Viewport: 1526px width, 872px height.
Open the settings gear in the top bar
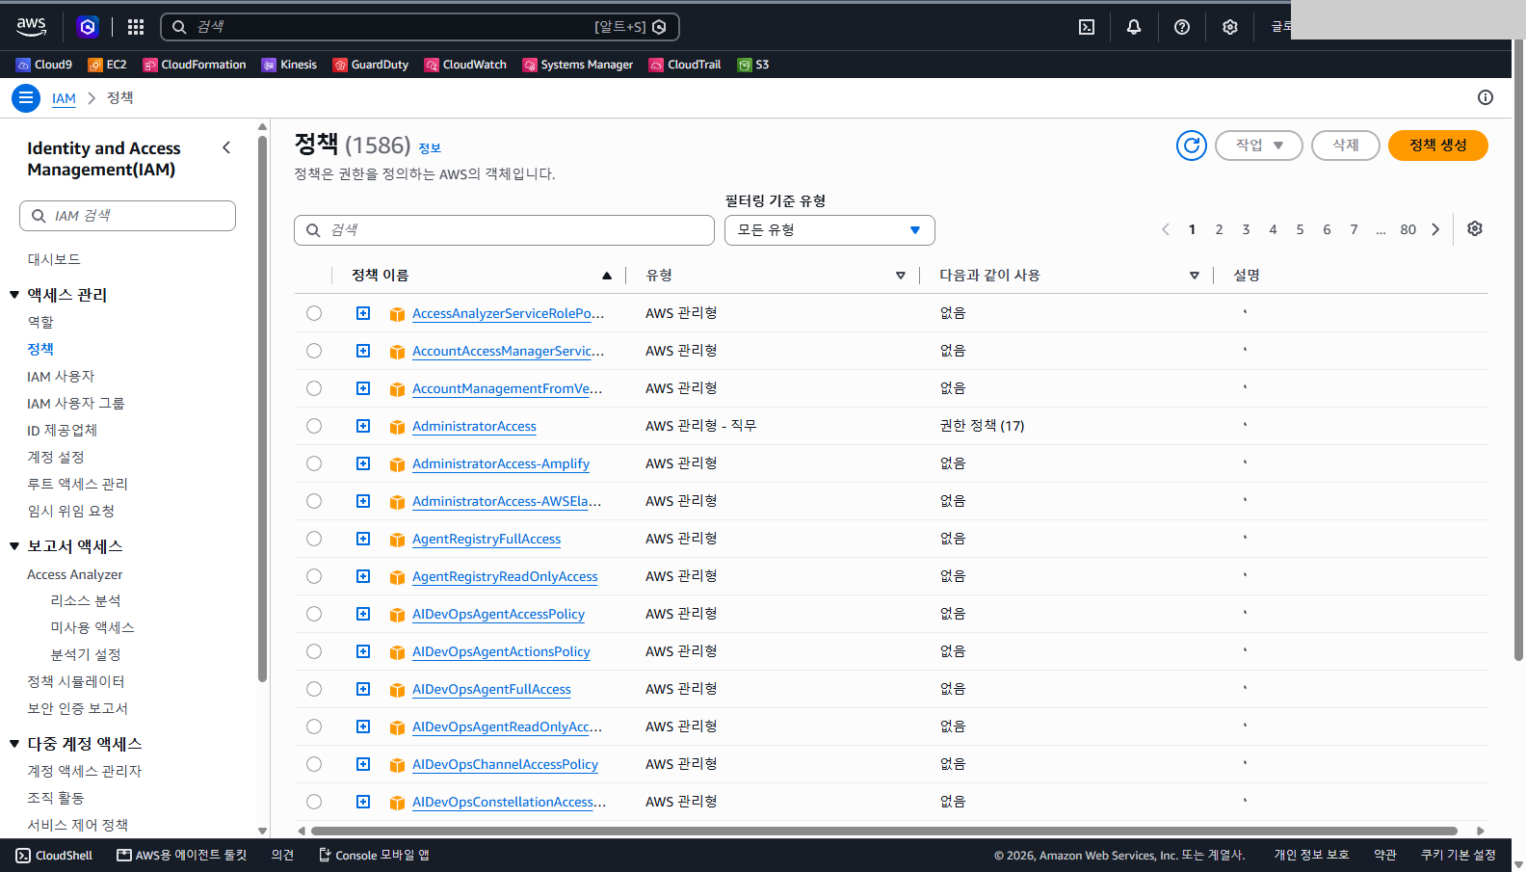click(x=1230, y=27)
